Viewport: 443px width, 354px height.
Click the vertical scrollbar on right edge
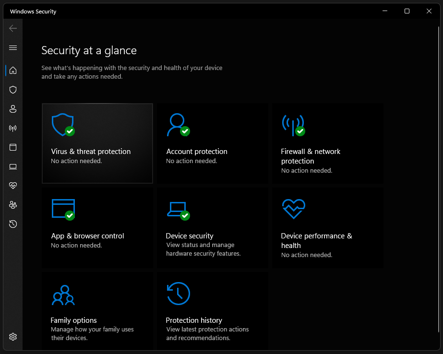tap(439, 179)
